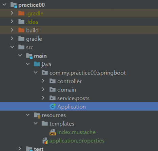158x151 pixels.
Task: Click the Application class run icon
Action: tap(53, 106)
